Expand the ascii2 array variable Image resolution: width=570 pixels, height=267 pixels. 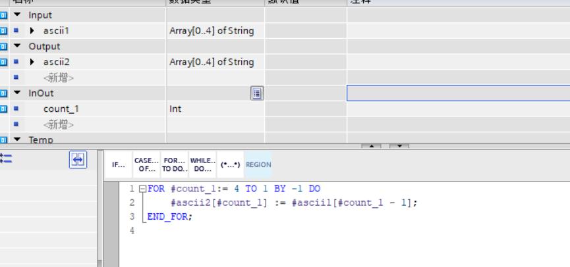pyautogui.click(x=32, y=62)
